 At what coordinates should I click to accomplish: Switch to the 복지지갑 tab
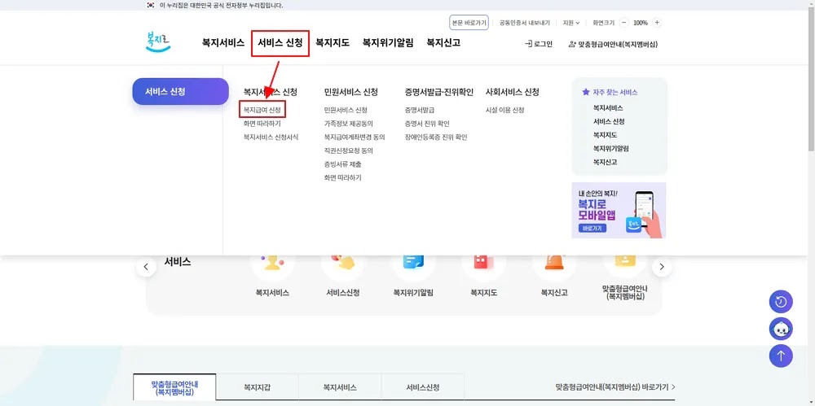tap(258, 387)
